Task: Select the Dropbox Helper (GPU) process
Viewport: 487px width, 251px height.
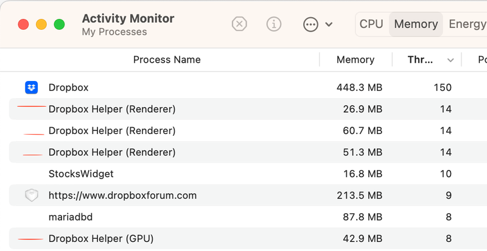Action: (101, 239)
